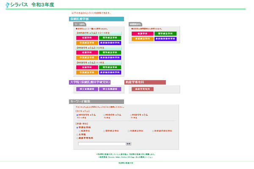Select the 時間割から tab

(x=135, y=24)
